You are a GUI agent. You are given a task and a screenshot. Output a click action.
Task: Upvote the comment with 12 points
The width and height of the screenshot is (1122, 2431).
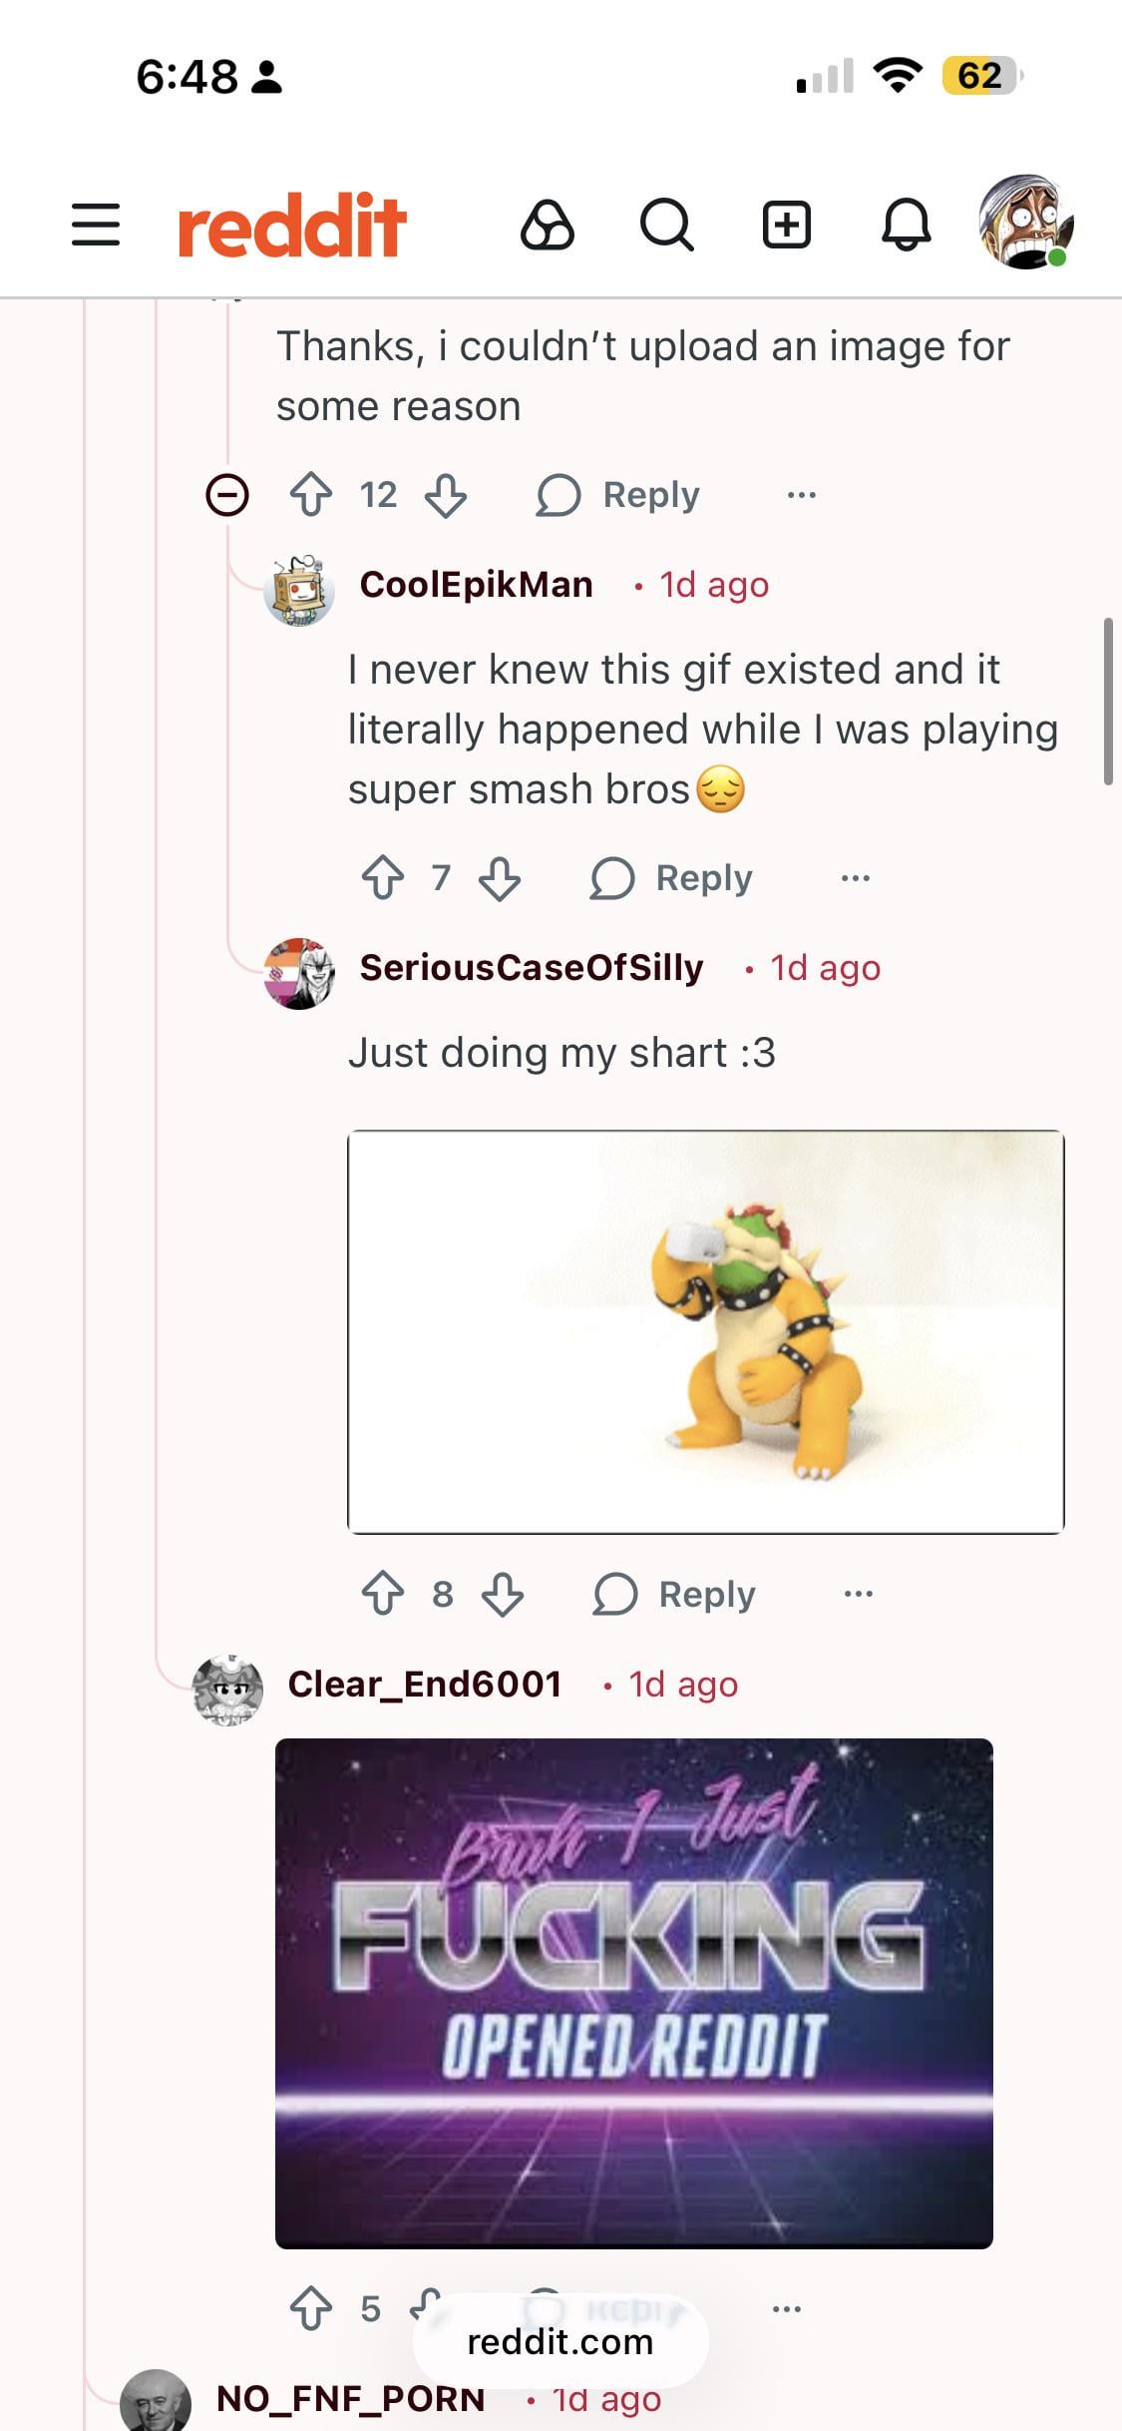pos(311,495)
